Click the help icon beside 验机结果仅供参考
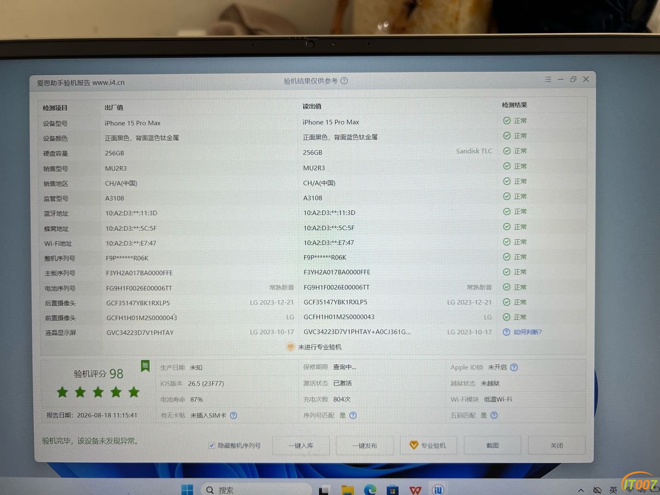 point(344,81)
